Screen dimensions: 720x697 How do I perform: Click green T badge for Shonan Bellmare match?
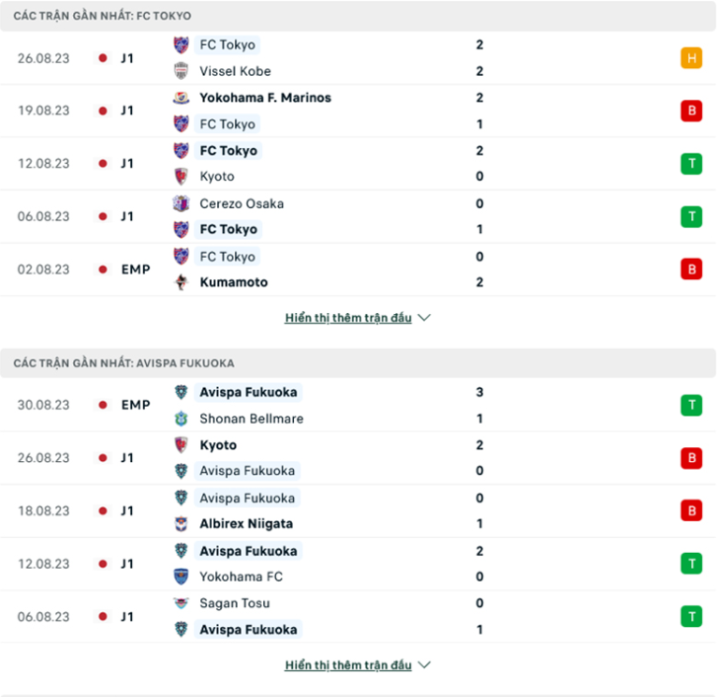[691, 405]
